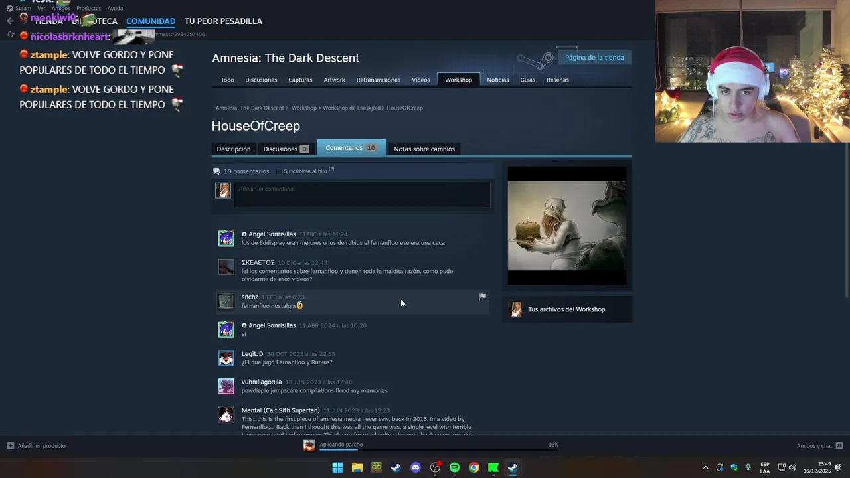Reload the page with the refresh icon
The height and width of the screenshot is (478, 850).
point(10,35)
